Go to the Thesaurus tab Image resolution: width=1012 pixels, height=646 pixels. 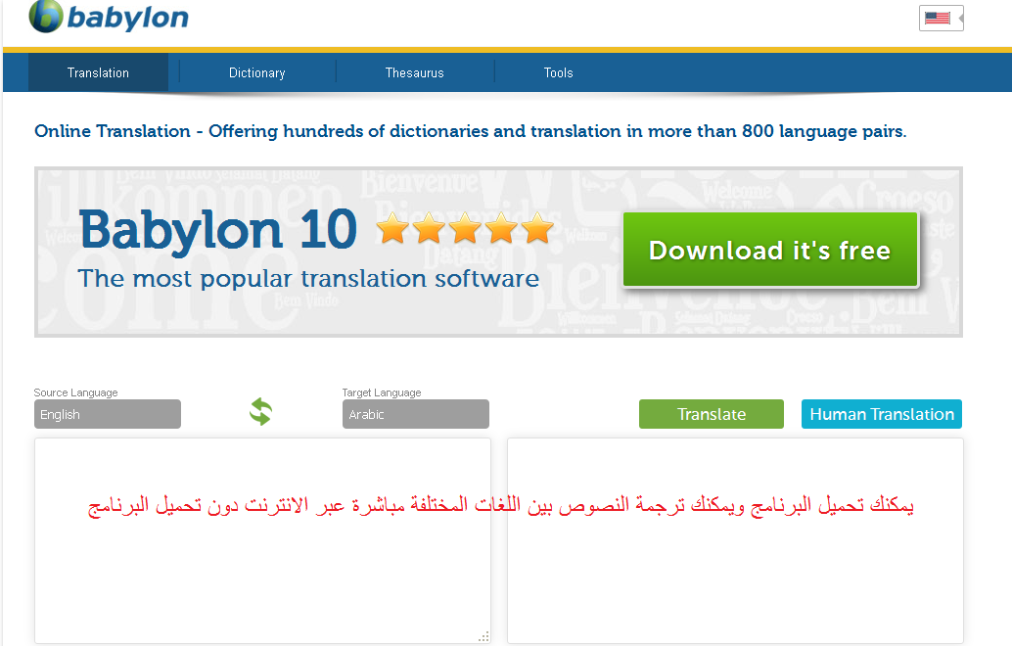(414, 72)
